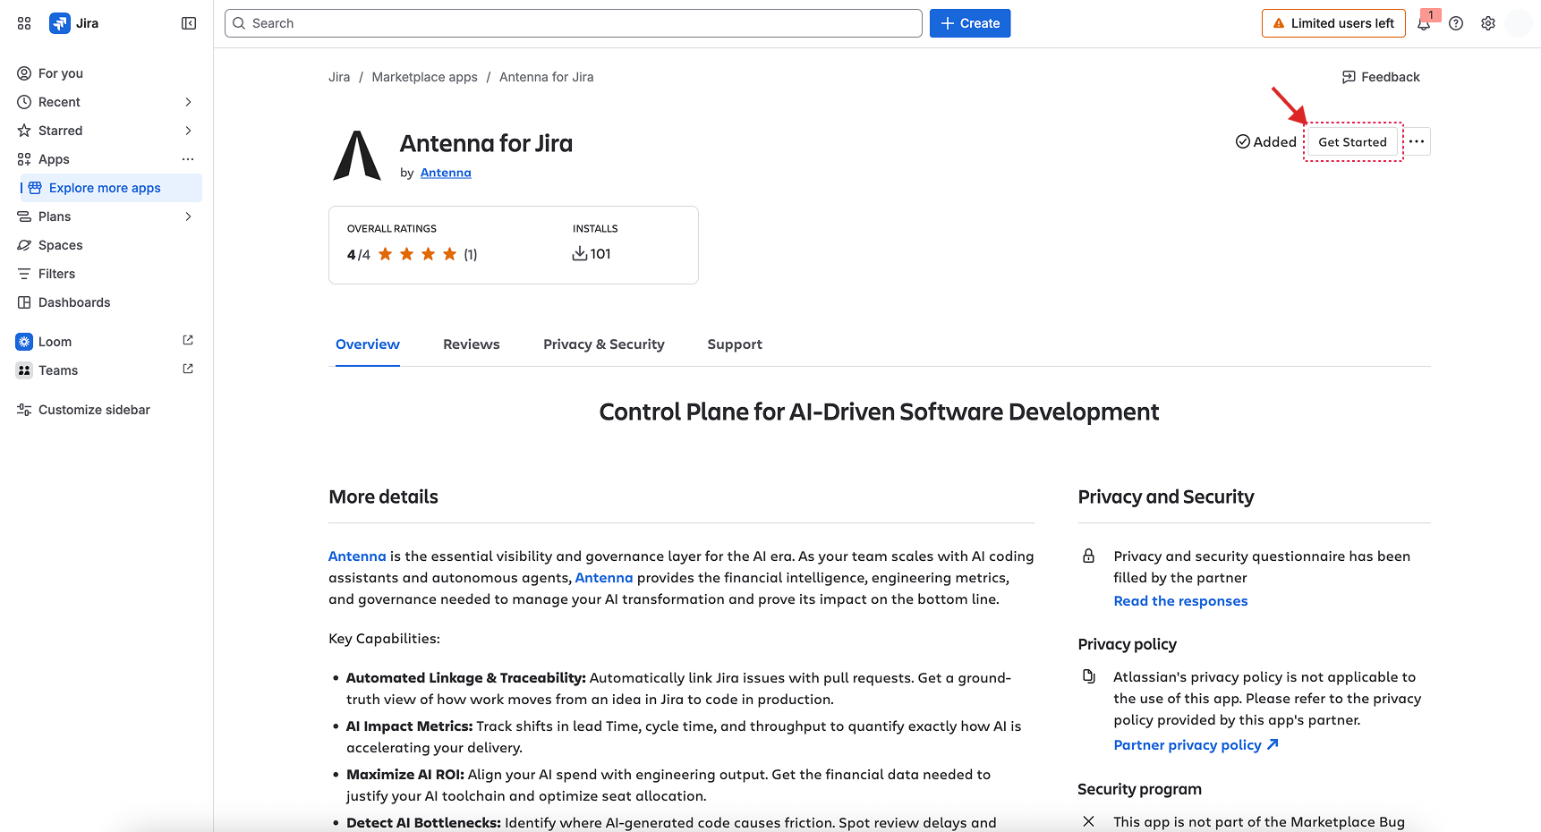The image size is (1541, 832).
Task: Expand the Starred menu chevron
Action: point(188,131)
